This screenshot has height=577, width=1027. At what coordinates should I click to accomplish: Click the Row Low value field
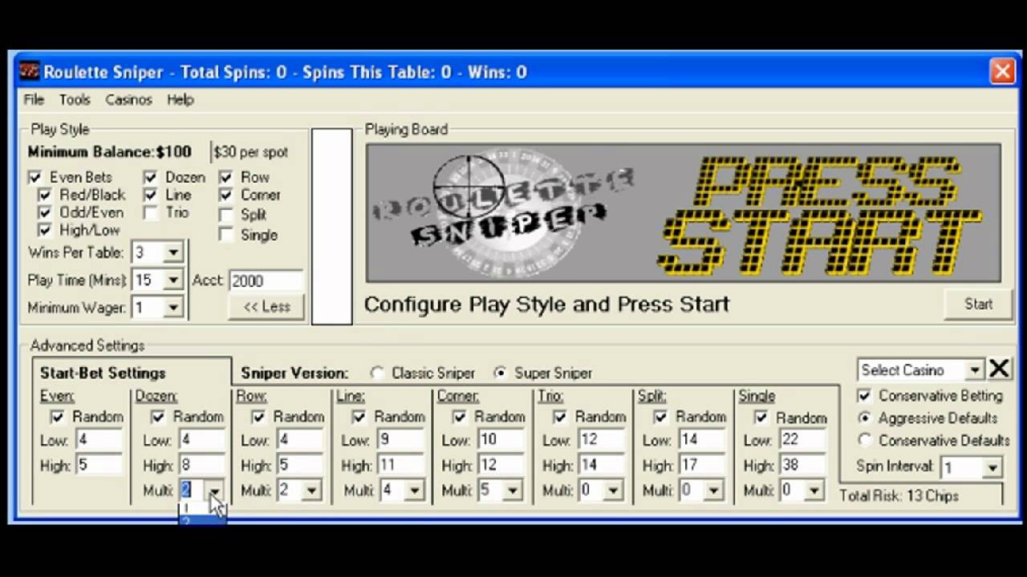tap(298, 440)
